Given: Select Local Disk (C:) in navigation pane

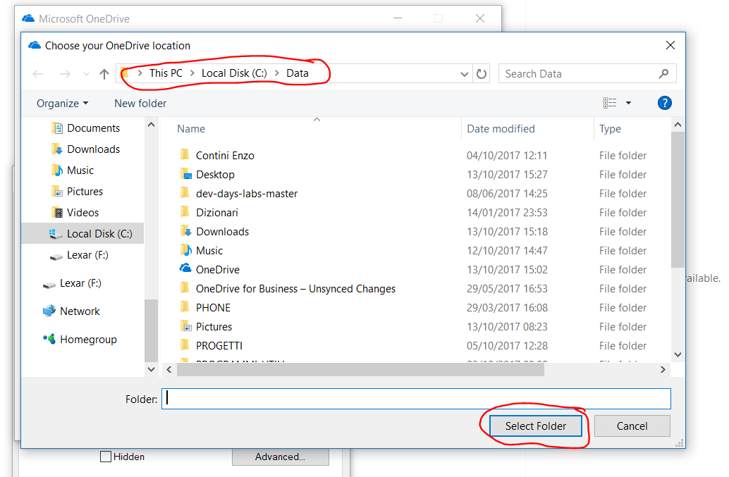Looking at the screenshot, I should pos(99,234).
